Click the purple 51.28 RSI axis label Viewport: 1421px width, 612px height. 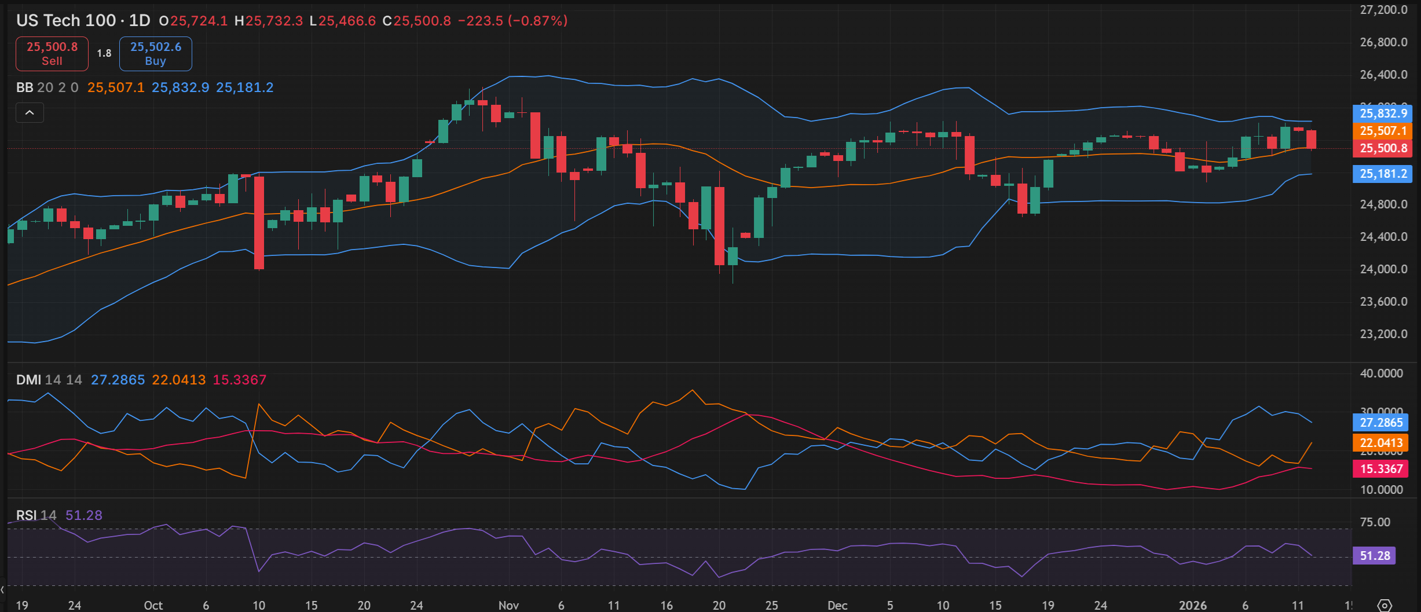[1374, 556]
